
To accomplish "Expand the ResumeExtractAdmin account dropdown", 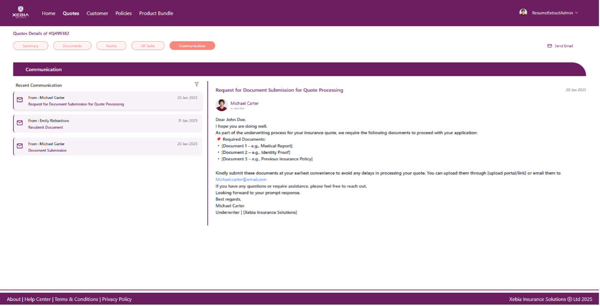I will point(576,13).
